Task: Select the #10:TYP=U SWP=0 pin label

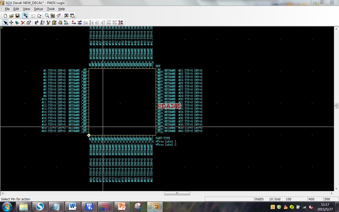Action: 53,99
